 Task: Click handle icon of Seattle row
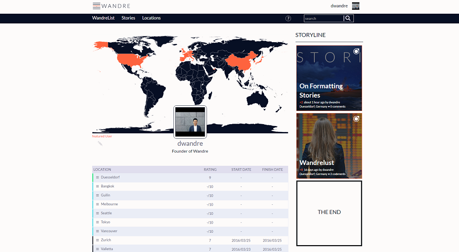click(x=97, y=214)
